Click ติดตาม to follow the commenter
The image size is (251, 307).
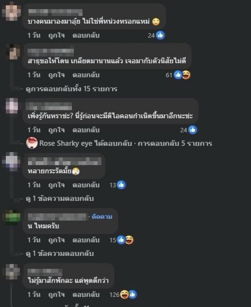pos(102,217)
